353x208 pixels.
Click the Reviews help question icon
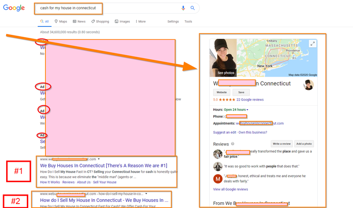(x=233, y=144)
